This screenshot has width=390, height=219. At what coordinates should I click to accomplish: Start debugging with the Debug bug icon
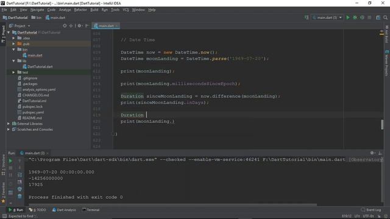point(355,18)
